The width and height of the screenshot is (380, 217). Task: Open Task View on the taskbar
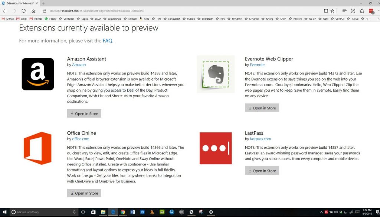pyautogui.click(x=83, y=212)
